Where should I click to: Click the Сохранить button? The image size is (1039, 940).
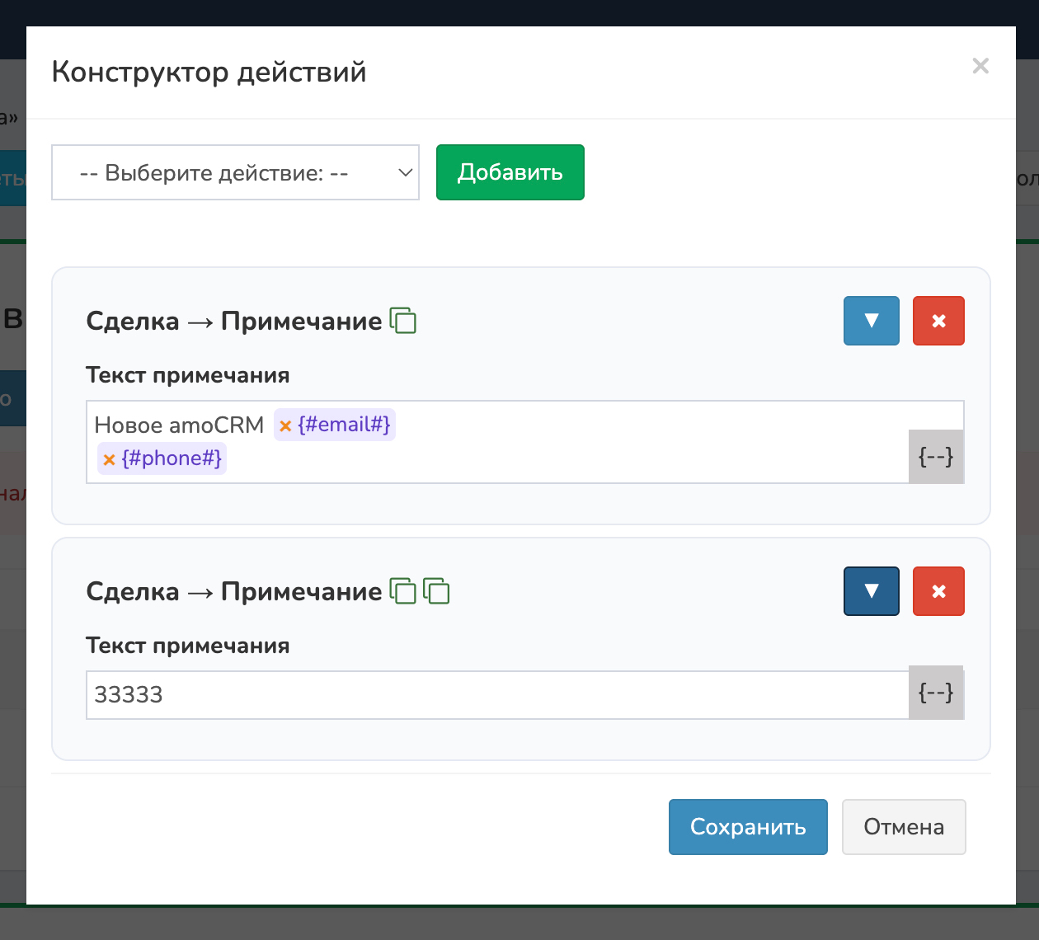click(748, 827)
